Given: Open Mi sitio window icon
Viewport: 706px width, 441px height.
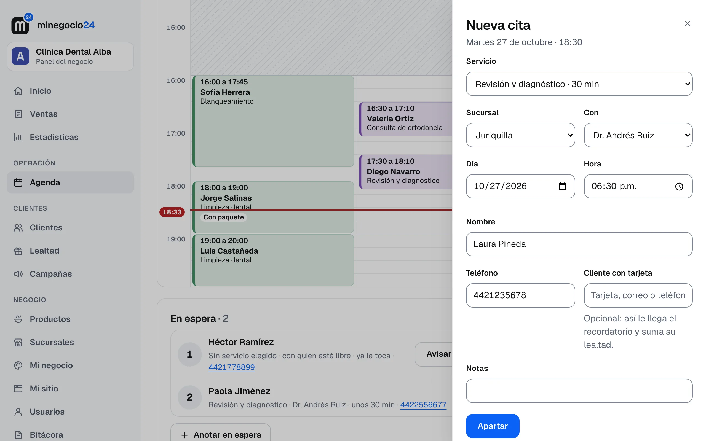Looking at the screenshot, I should (18, 389).
